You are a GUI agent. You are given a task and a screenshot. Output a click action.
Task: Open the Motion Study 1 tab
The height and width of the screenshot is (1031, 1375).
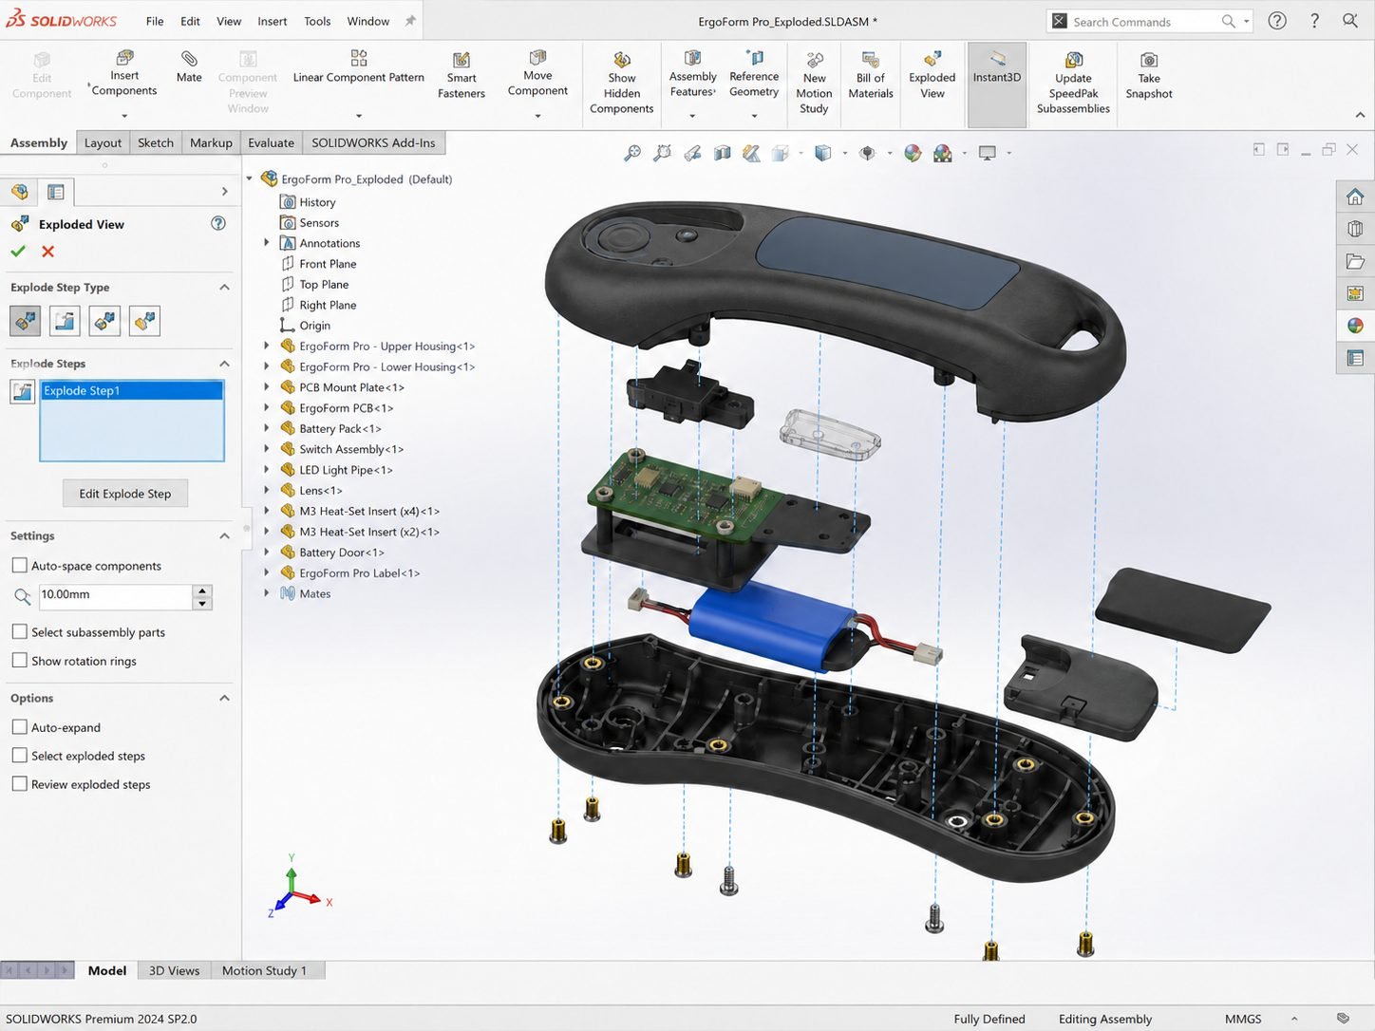(265, 970)
